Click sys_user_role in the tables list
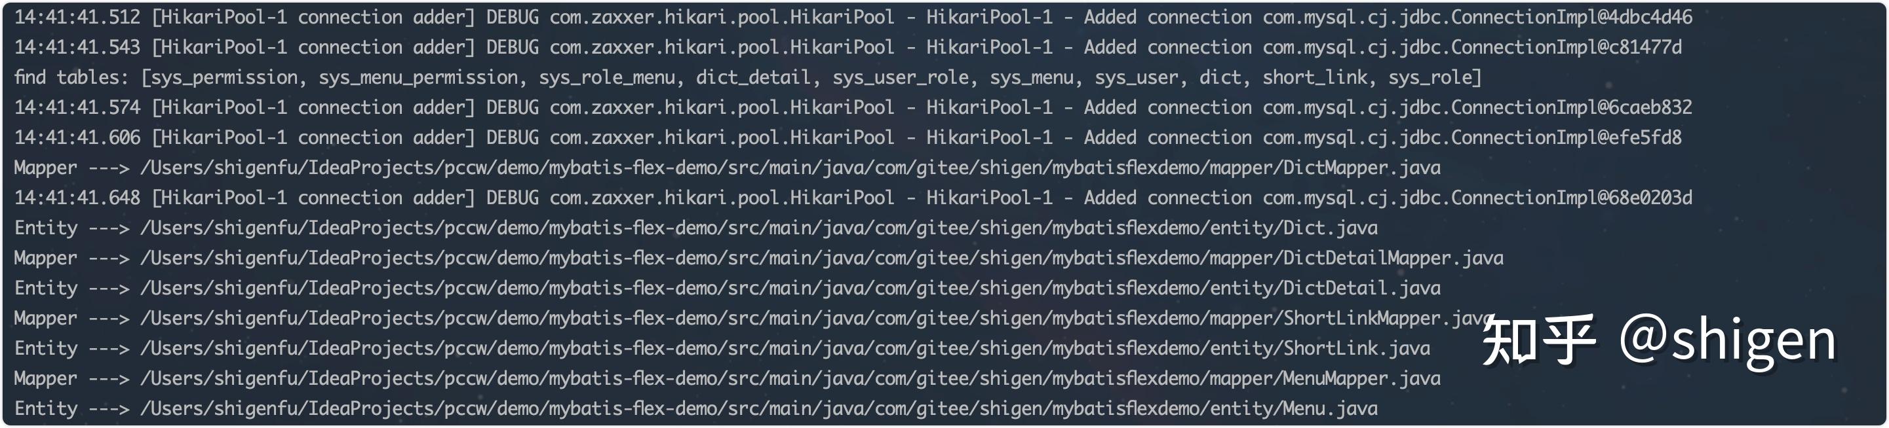1889x428 pixels. tap(901, 78)
